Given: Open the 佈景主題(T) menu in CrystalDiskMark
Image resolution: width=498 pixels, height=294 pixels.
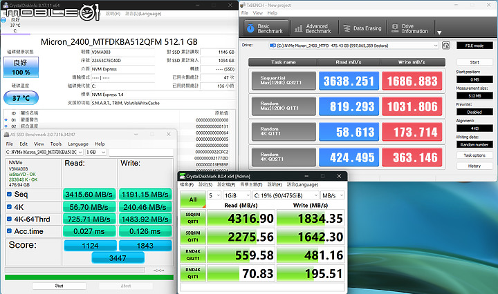Looking at the screenshot, I should pos(251,184).
